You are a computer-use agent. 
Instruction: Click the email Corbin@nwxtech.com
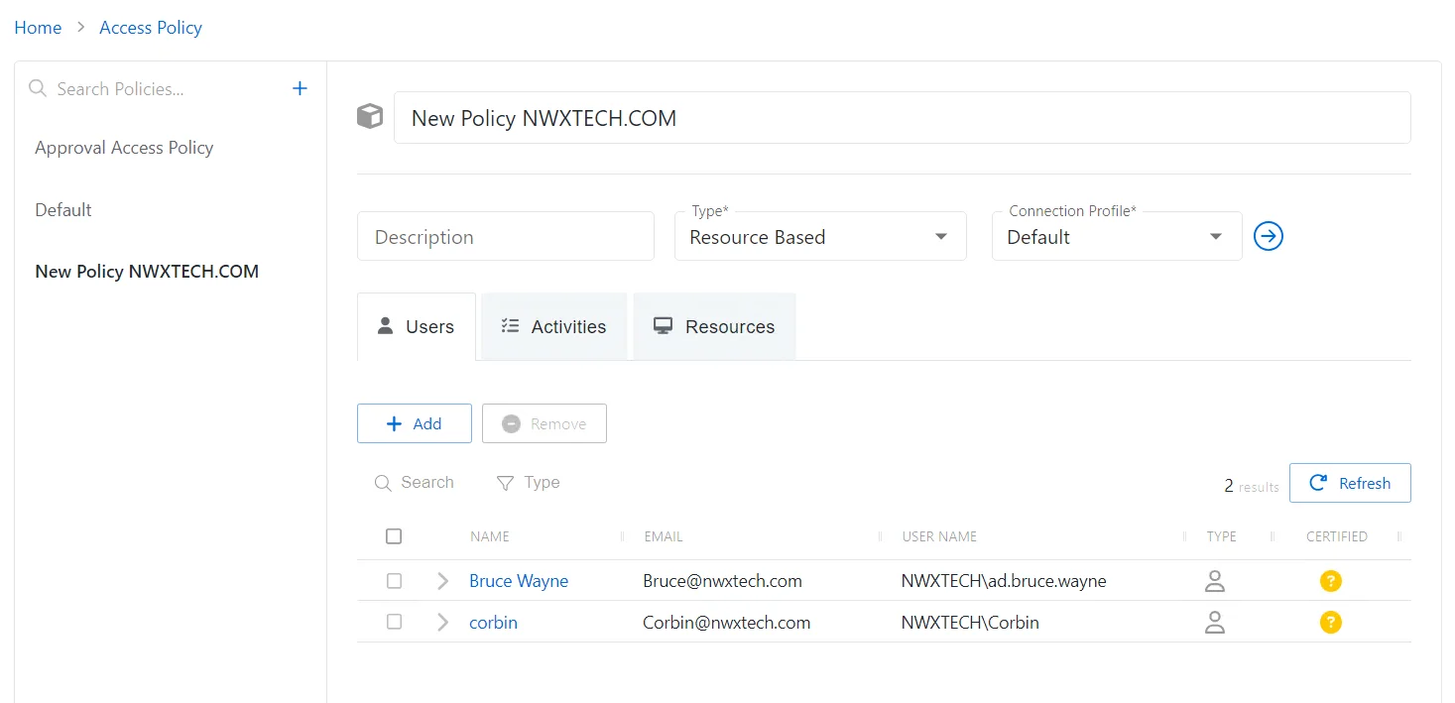point(727,623)
